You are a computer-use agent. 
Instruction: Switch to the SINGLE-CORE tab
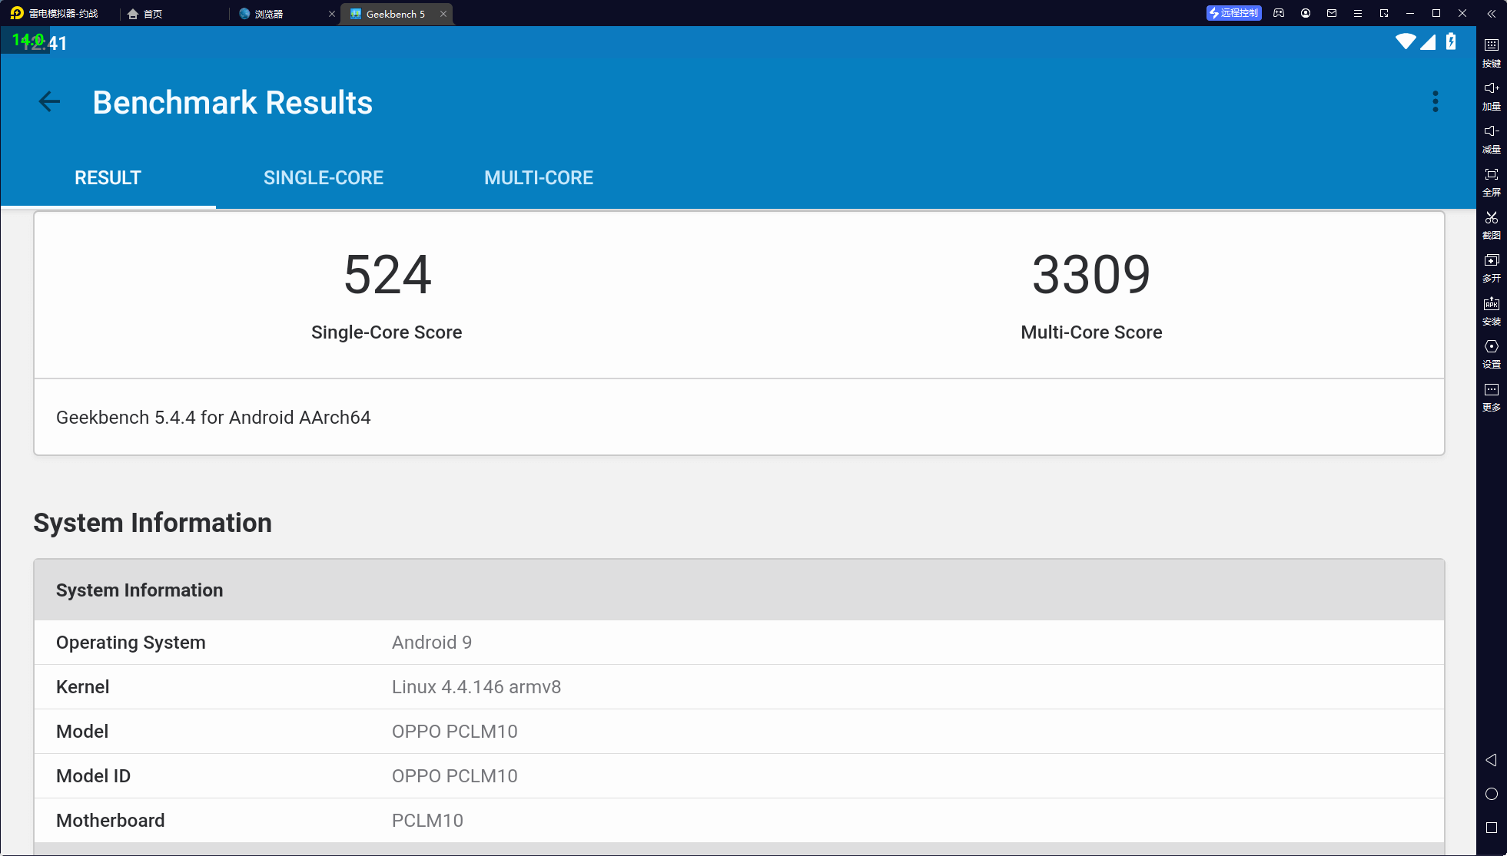tap(323, 177)
